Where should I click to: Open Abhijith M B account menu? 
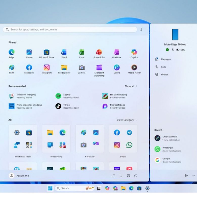[x=19, y=176]
